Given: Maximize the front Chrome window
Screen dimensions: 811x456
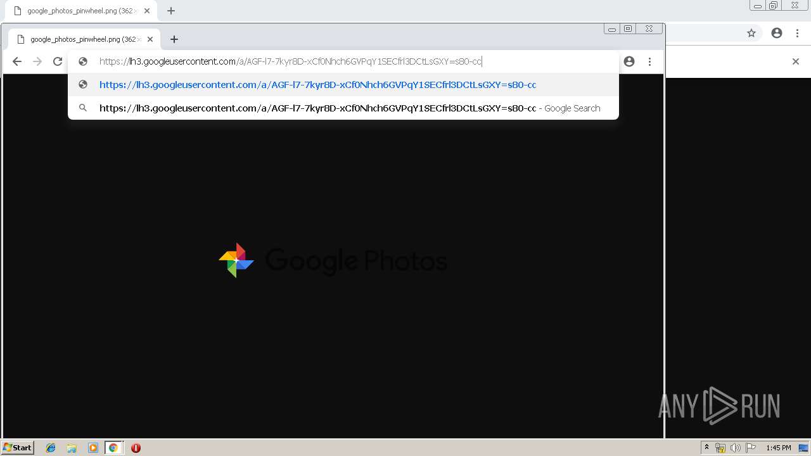Looking at the screenshot, I should point(628,28).
